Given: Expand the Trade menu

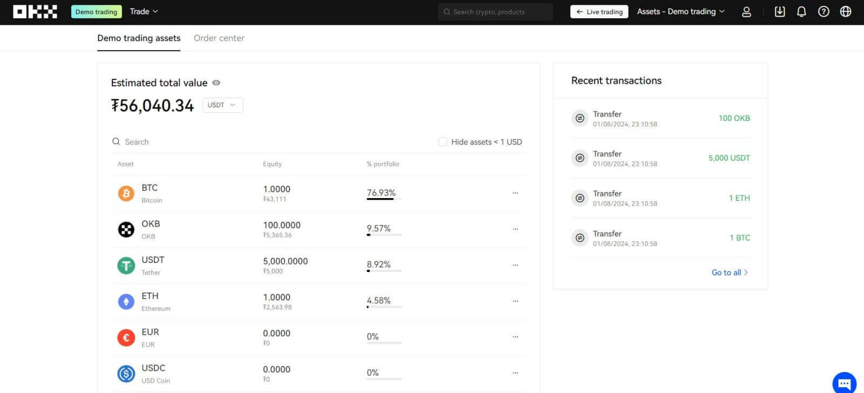Looking at the screenshot, I should [x=144, y=11].
